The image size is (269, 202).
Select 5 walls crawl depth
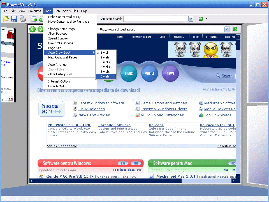106,72
